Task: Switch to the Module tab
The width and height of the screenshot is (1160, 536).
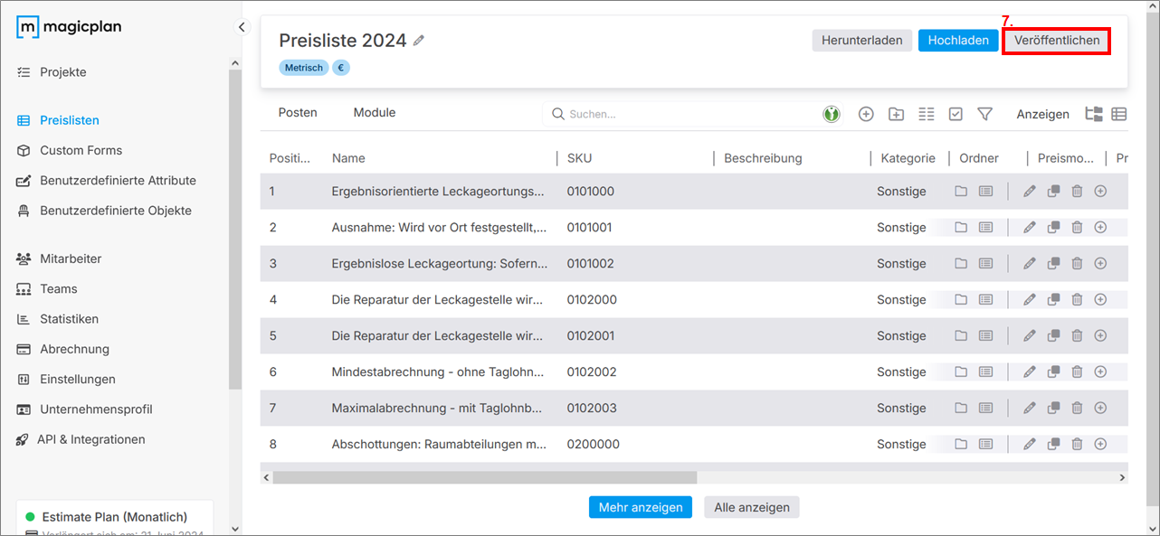Action: coord(375,113)
